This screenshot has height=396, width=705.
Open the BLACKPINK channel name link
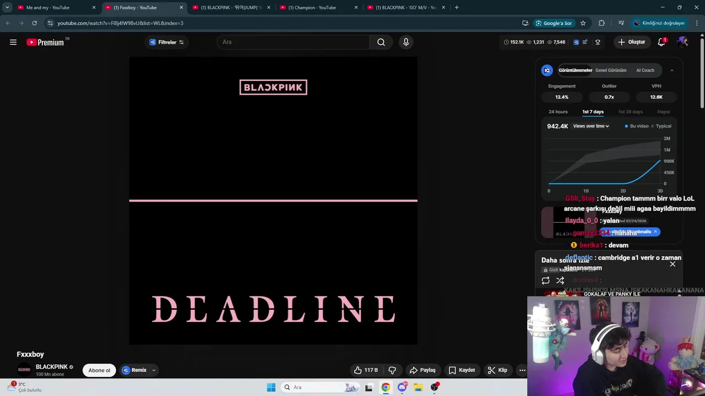click(x=52, y=367)
